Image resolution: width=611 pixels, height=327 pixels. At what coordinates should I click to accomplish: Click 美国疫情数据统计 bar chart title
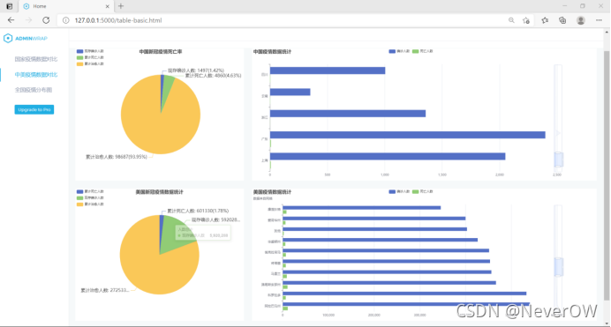[272, 192]
